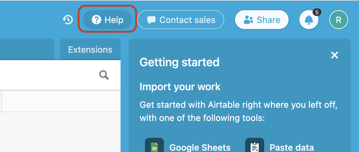Click the Paste data clipboard icon
The image size is (359, 152).
coord(255,146)
